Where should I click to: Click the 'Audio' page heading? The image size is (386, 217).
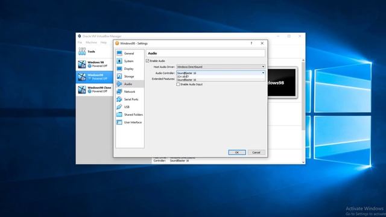[x=153, y=53]
